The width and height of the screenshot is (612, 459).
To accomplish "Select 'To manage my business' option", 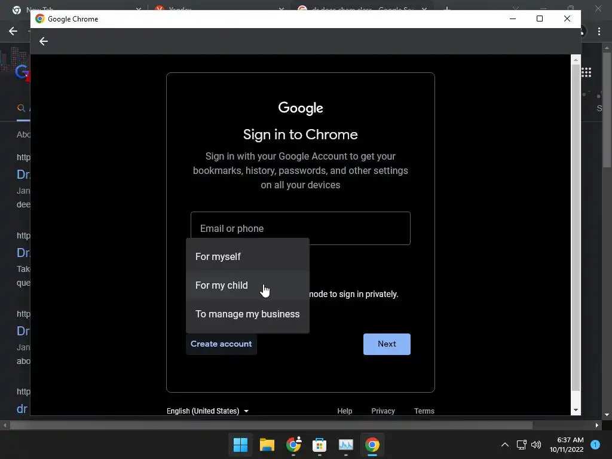I will click(247, 314).
